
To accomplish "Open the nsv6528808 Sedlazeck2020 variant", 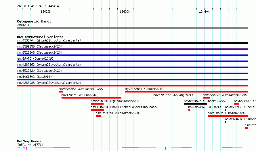I will click(40, 52).
